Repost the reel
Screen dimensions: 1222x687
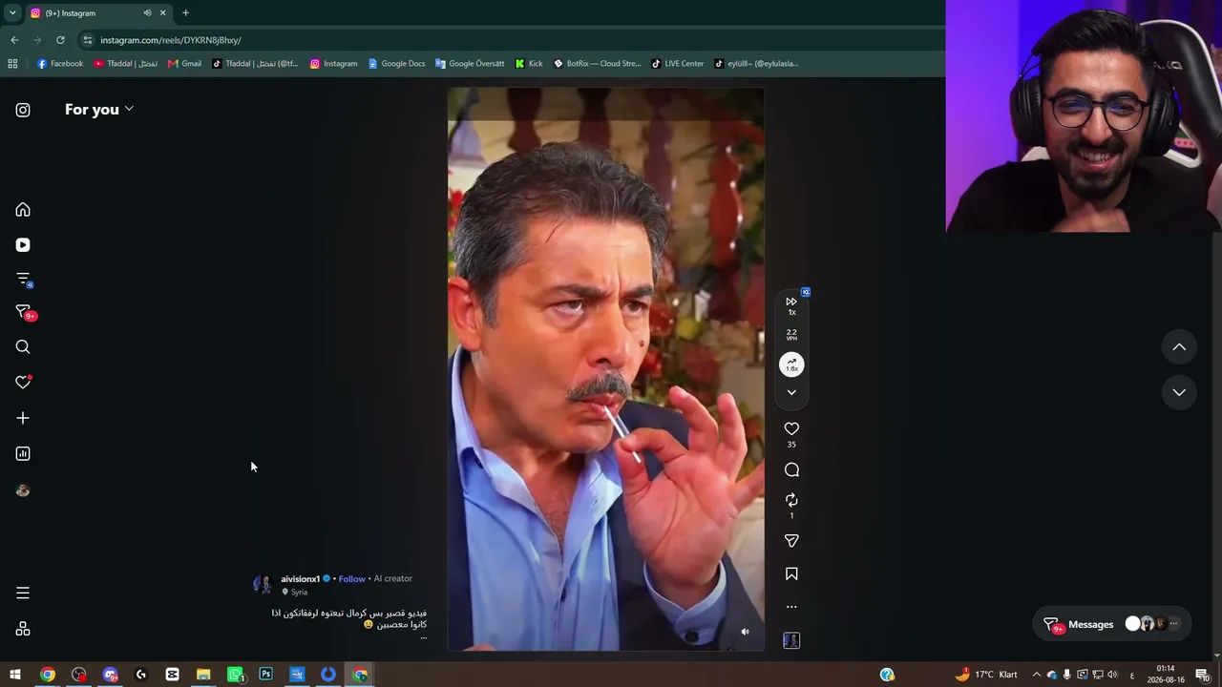pos(791,500)
